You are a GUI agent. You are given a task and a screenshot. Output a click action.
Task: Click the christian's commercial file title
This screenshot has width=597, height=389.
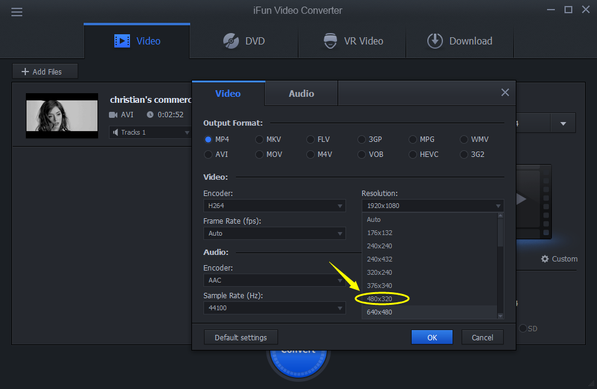pos(151,100)
